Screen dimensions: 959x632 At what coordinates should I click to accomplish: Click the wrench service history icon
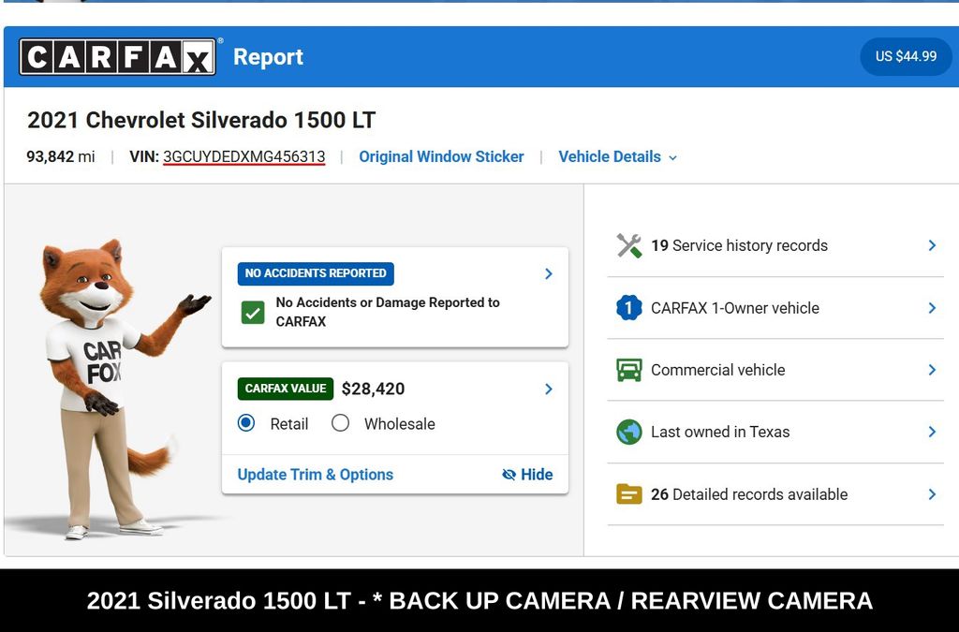tap(628, 245)
